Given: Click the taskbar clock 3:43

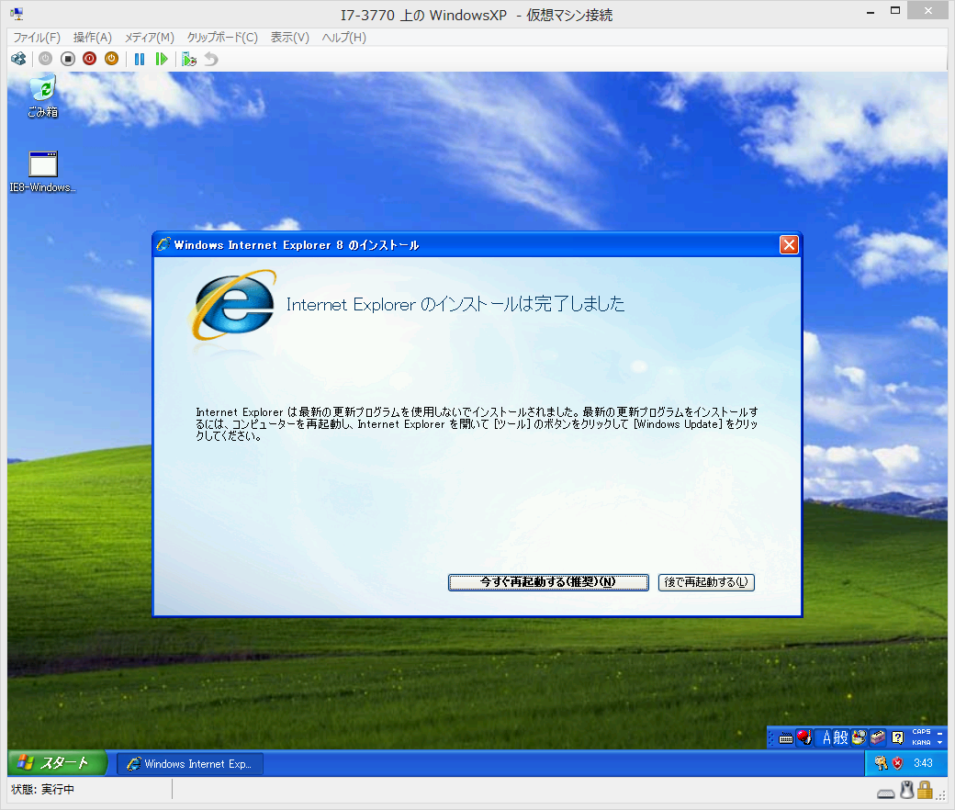Looking at the screenshot, I should (923, 763).
